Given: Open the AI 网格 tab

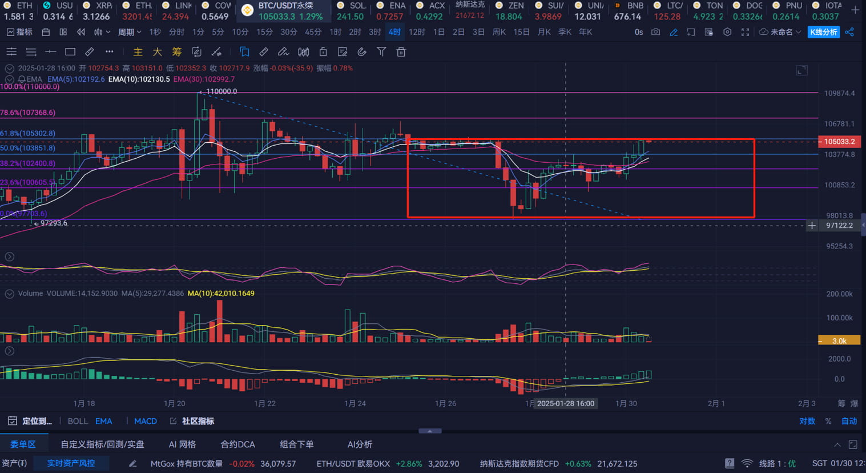Looking at the screenshot, I should point(182,444).
